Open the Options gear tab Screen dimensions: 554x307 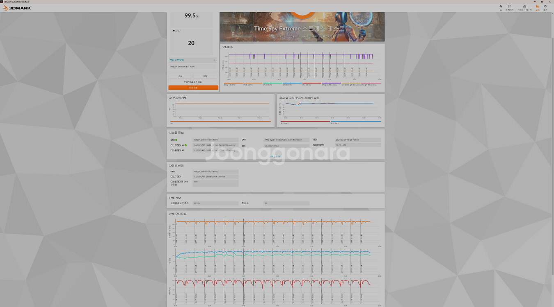click(x=545, y=7)
